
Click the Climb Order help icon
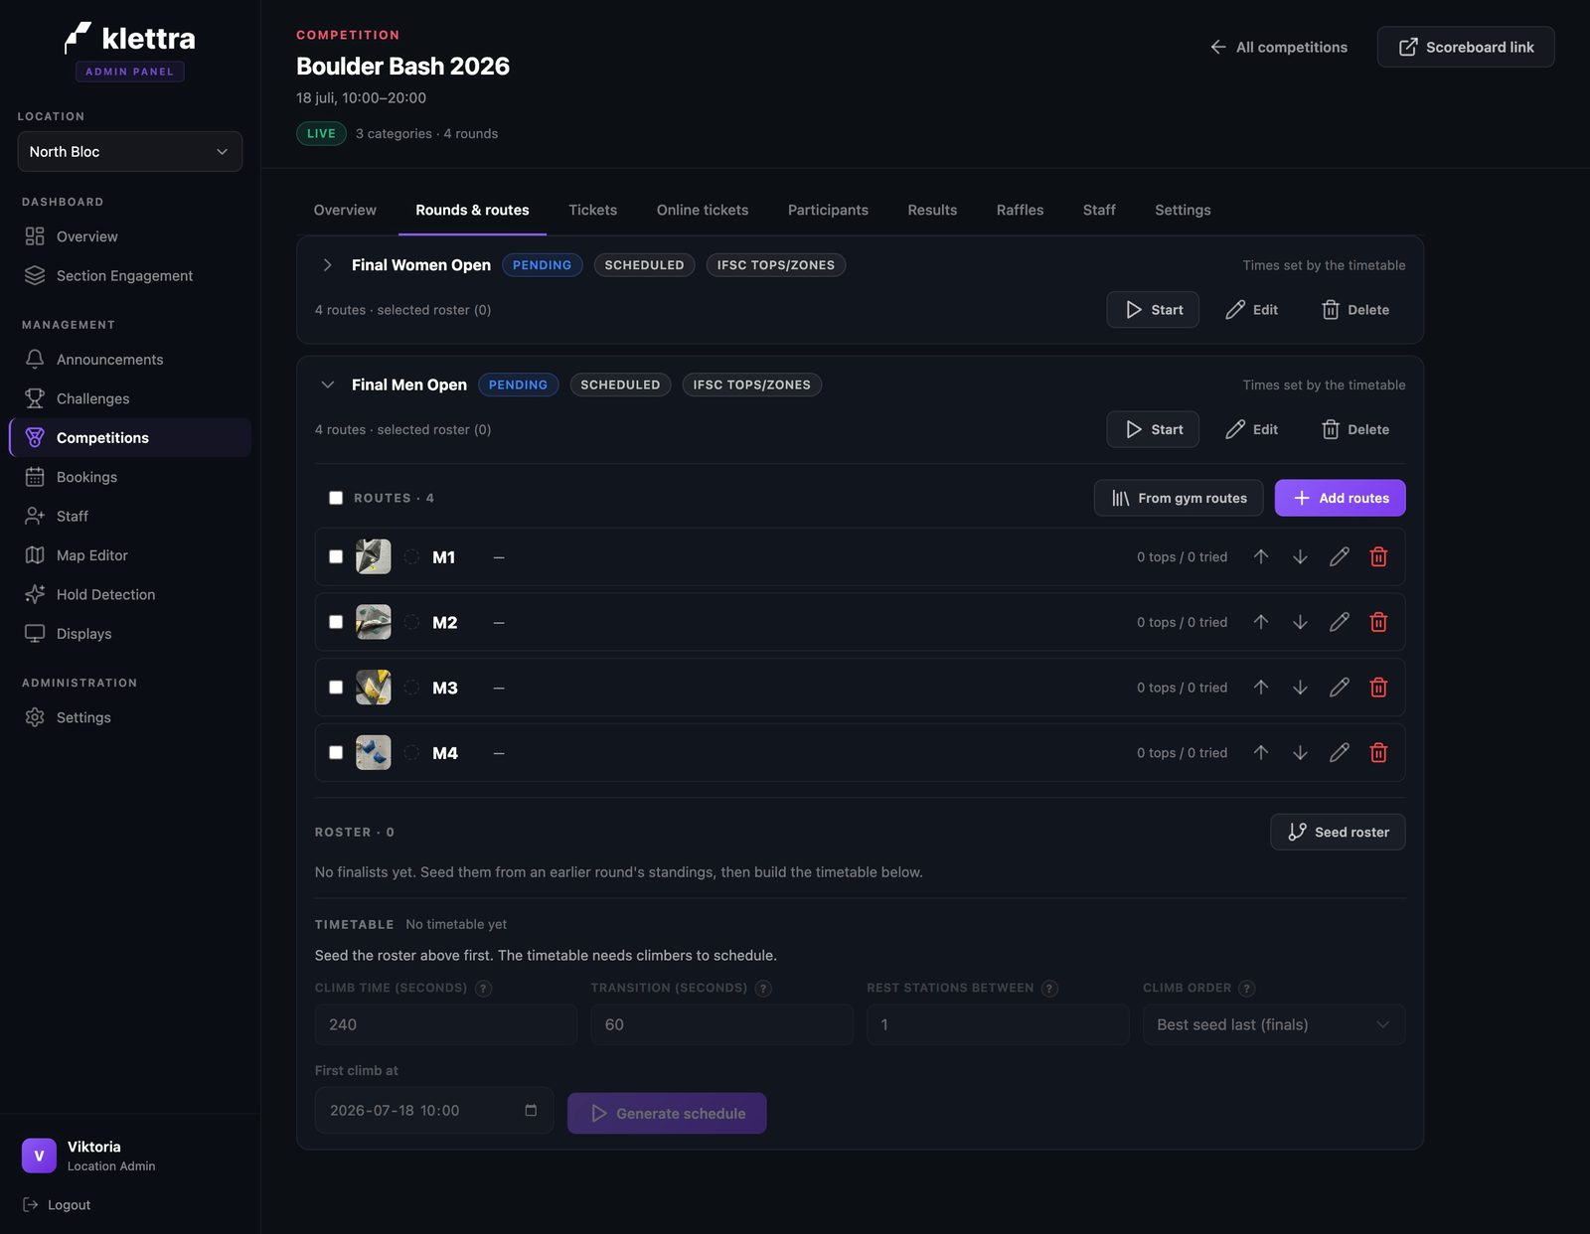pos(1247,989)
